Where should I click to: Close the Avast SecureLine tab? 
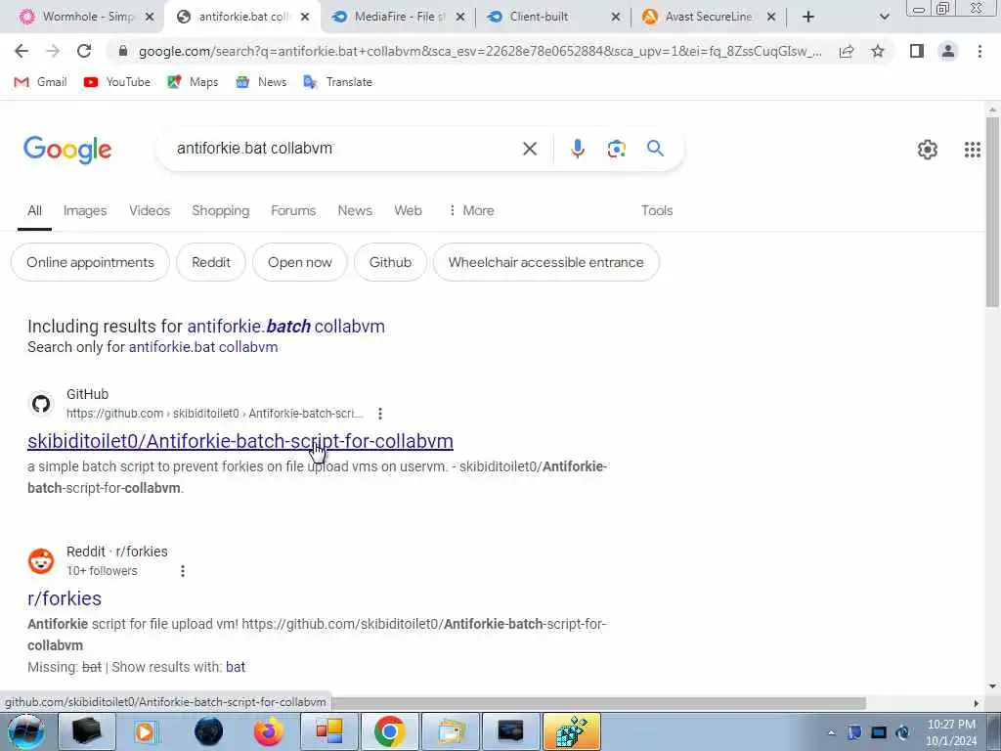point(771,18)
